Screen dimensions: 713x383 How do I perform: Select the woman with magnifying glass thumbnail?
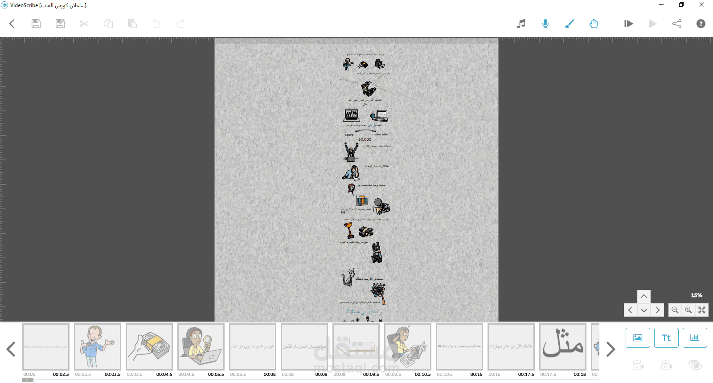tap(201, 347)
